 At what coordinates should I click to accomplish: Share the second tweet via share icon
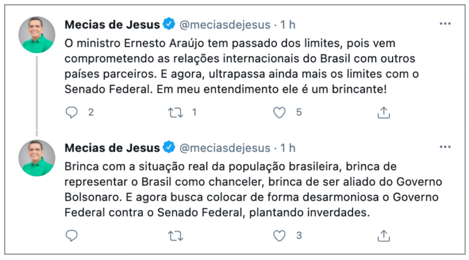coord(383,236)
